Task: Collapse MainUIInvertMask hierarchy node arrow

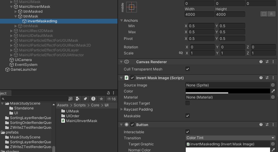Action: (11, 7)
